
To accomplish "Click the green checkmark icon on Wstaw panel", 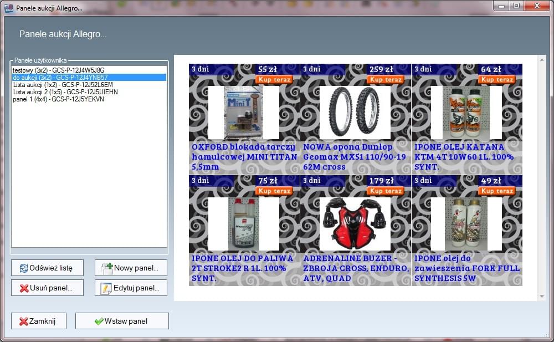I will coord(99,321).
